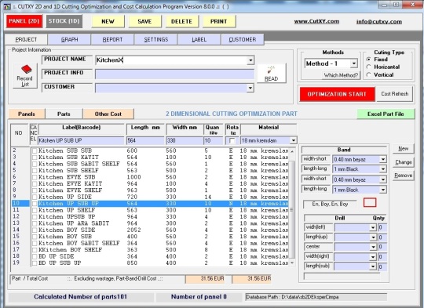The image size is (424, 308).
Task: Open first length-long band dropdown
Action: tap(383, 169)
